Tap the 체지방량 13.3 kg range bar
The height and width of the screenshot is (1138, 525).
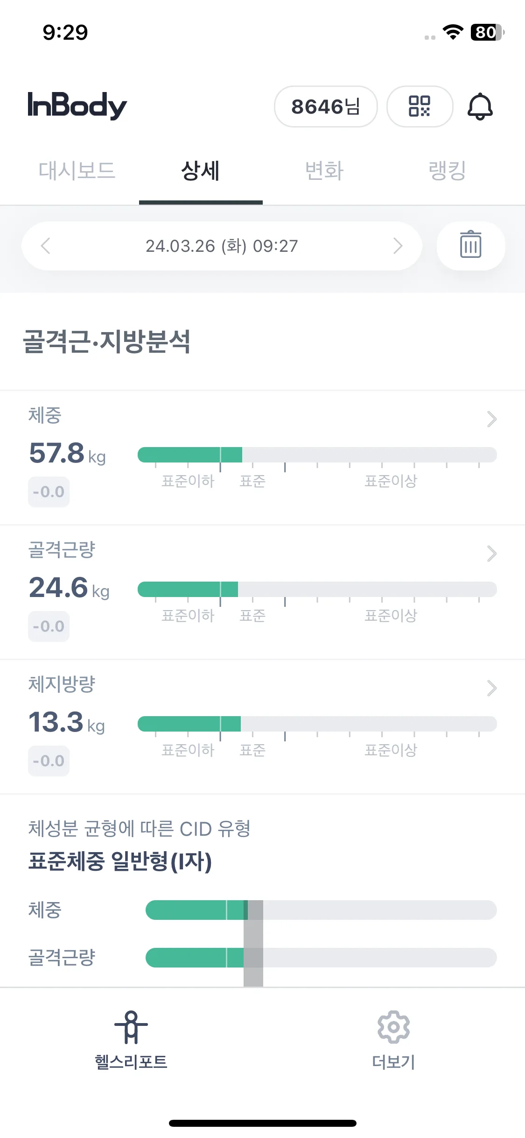tap(317, 724)
